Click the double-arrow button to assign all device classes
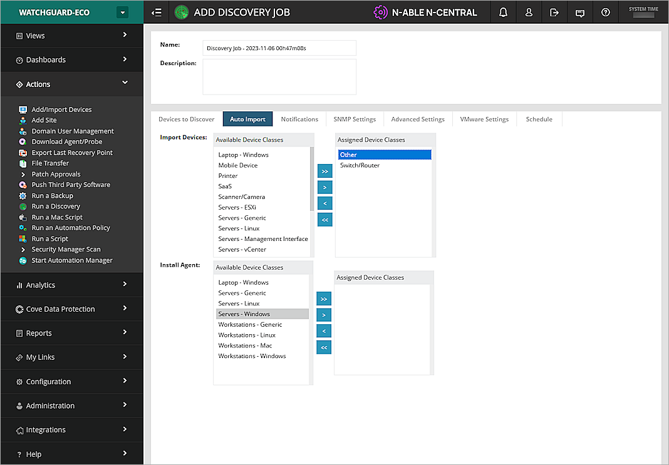Screen dimensions: 669x465 click(x=324, y=171)
